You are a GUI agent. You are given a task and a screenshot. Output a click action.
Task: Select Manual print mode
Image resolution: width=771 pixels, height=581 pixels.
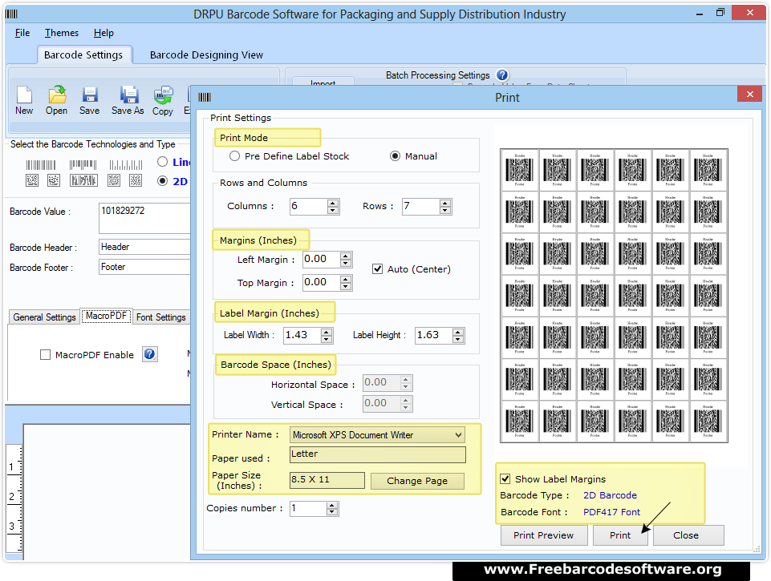coord(395,156)
